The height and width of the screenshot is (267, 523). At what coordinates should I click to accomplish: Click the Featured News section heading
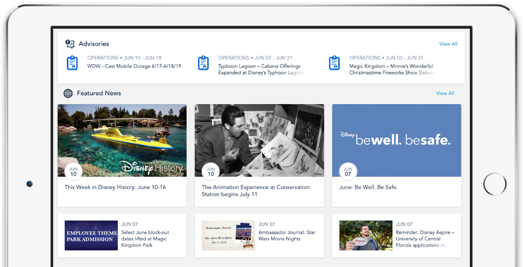[x=99, y=93]
